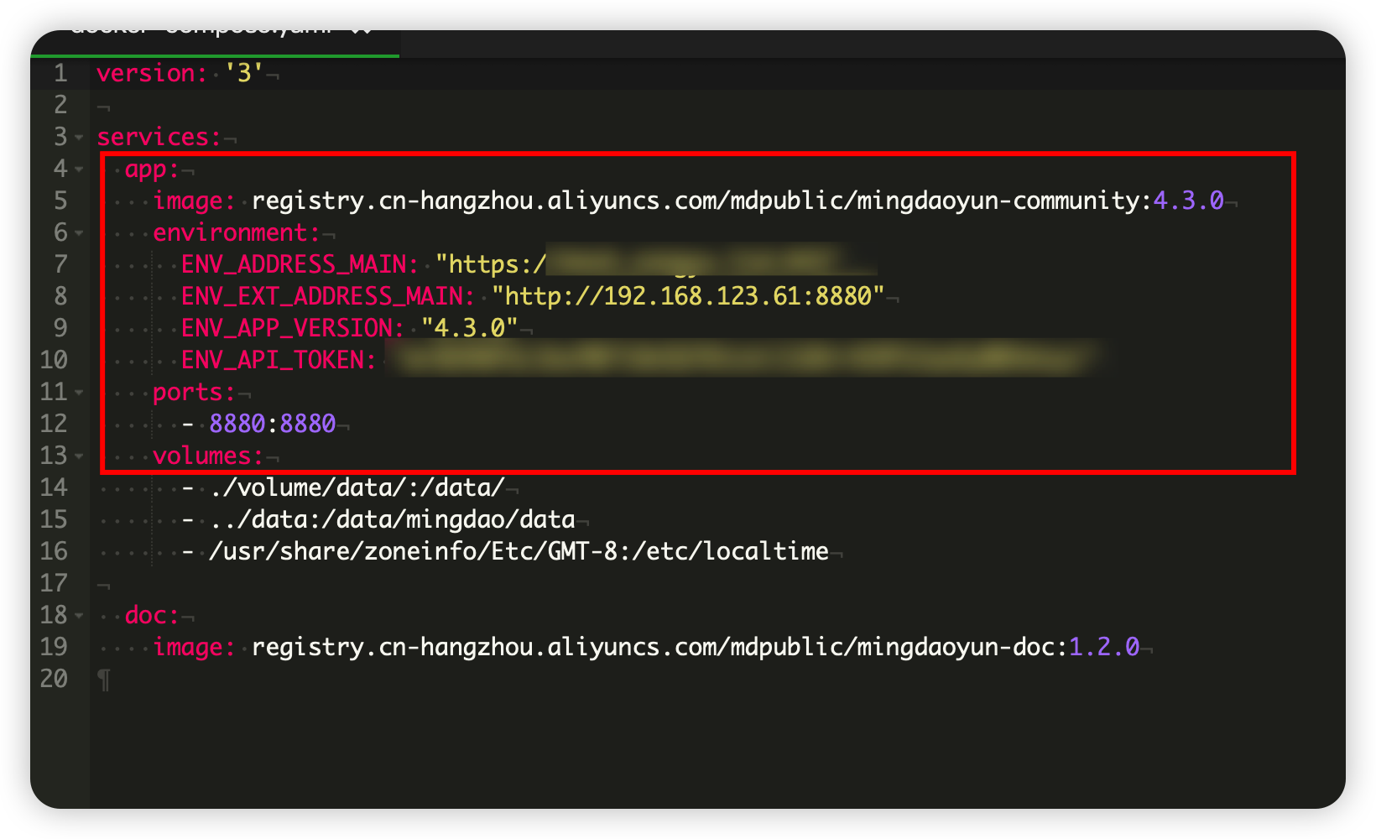The height and width of the screenshot is (839, 1376).
Task: Click line number 20 in the gutter
Action: (54, 680)
